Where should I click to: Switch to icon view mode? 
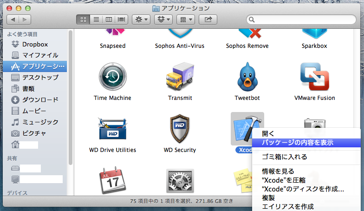pos(84,20)
